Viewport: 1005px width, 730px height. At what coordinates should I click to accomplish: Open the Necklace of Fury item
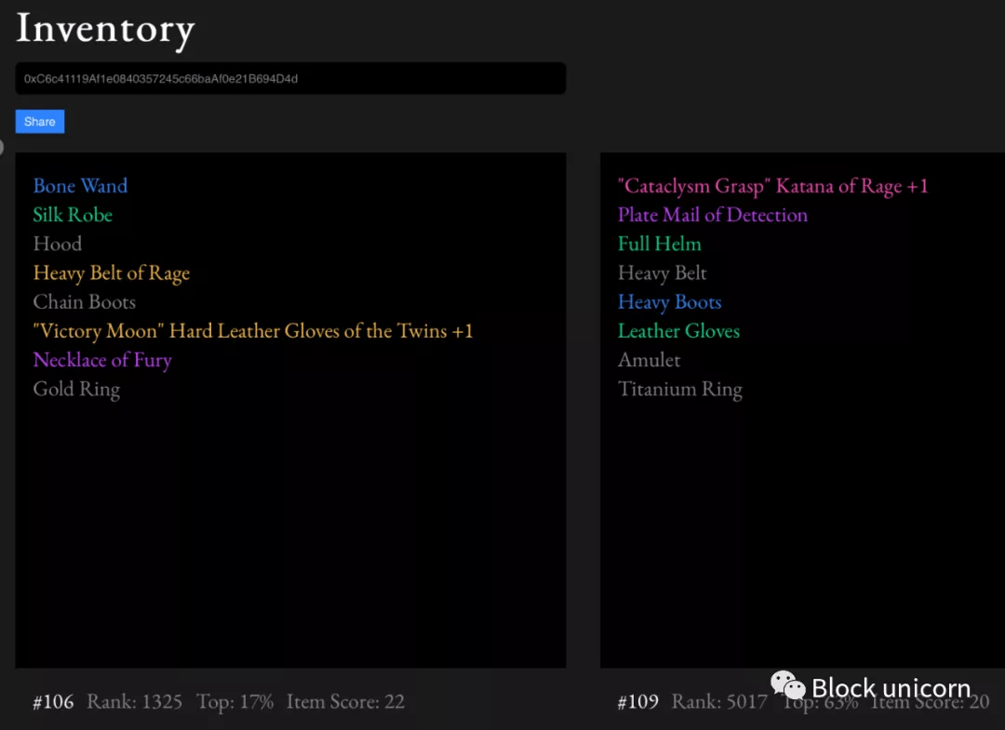pyautogui.click(x=102, y=360)
